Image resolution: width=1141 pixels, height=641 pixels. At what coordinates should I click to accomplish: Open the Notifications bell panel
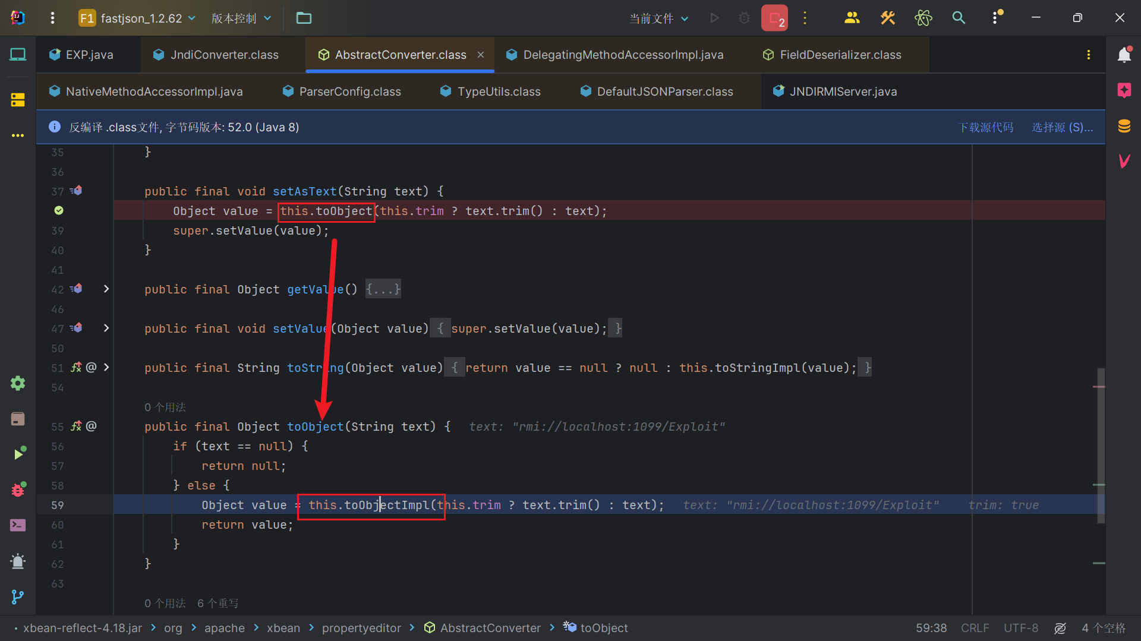[1124, 55]
